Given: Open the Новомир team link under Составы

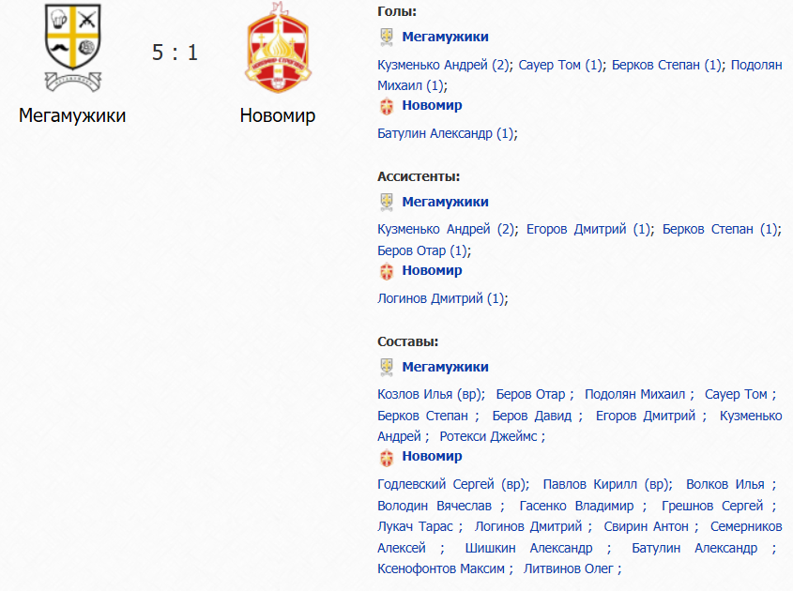Looking at the screenshot, I should click(432, 456).
